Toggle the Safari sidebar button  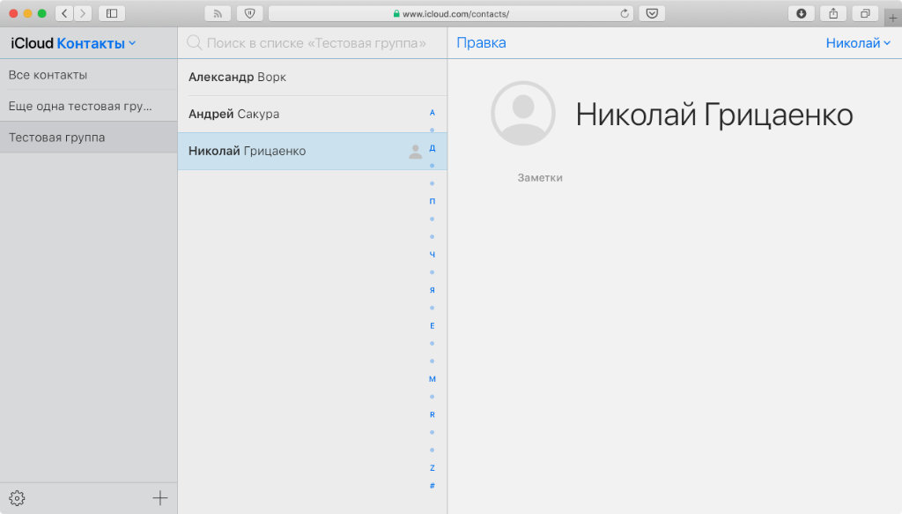click(x=111, y=13)
